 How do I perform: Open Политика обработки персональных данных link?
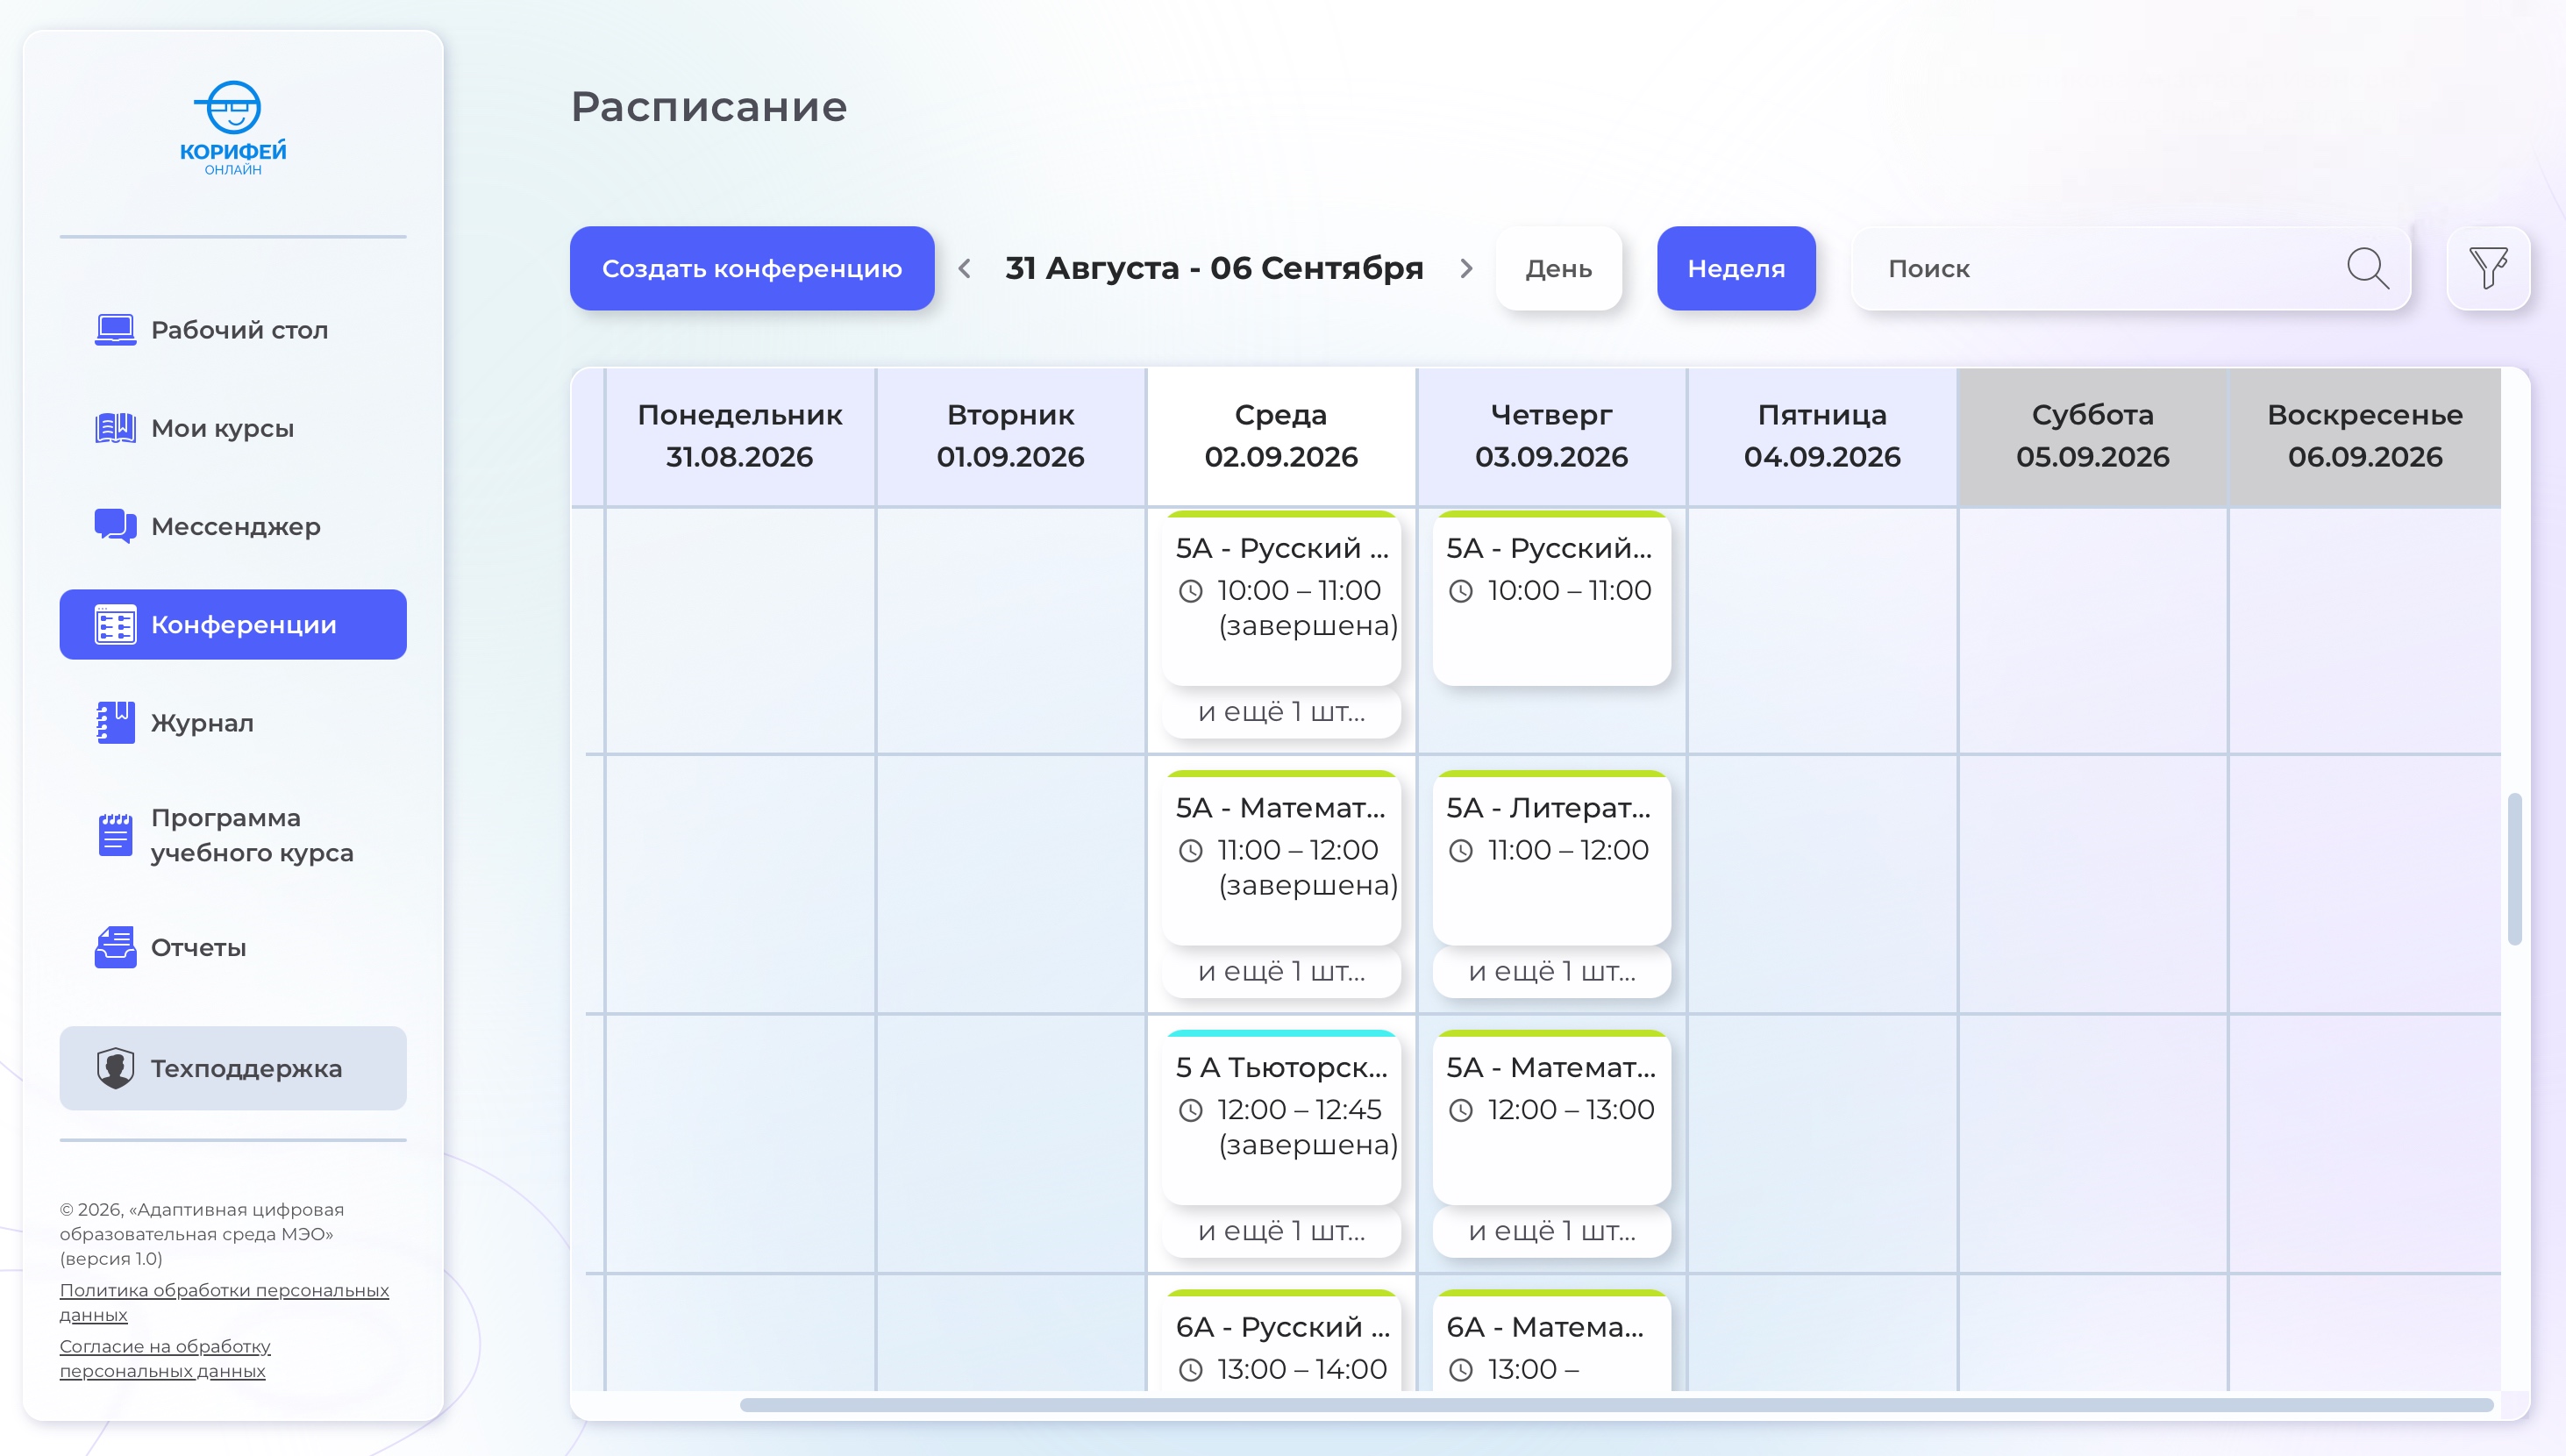[x=224, y=1302]
